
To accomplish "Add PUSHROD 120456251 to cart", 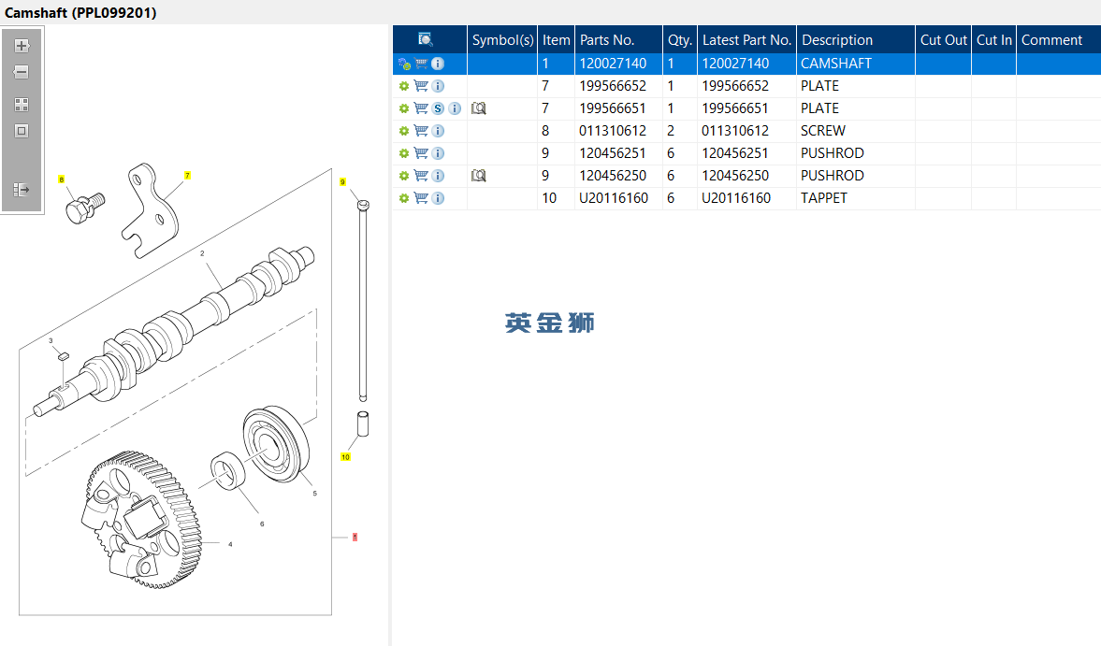I will pos(421,153).
